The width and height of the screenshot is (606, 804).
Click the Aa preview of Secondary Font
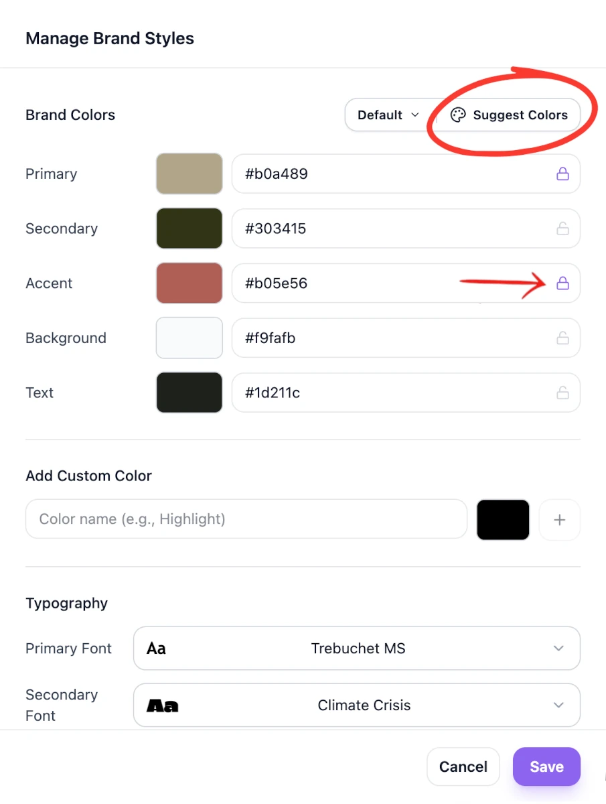click(x=163, y=706)
